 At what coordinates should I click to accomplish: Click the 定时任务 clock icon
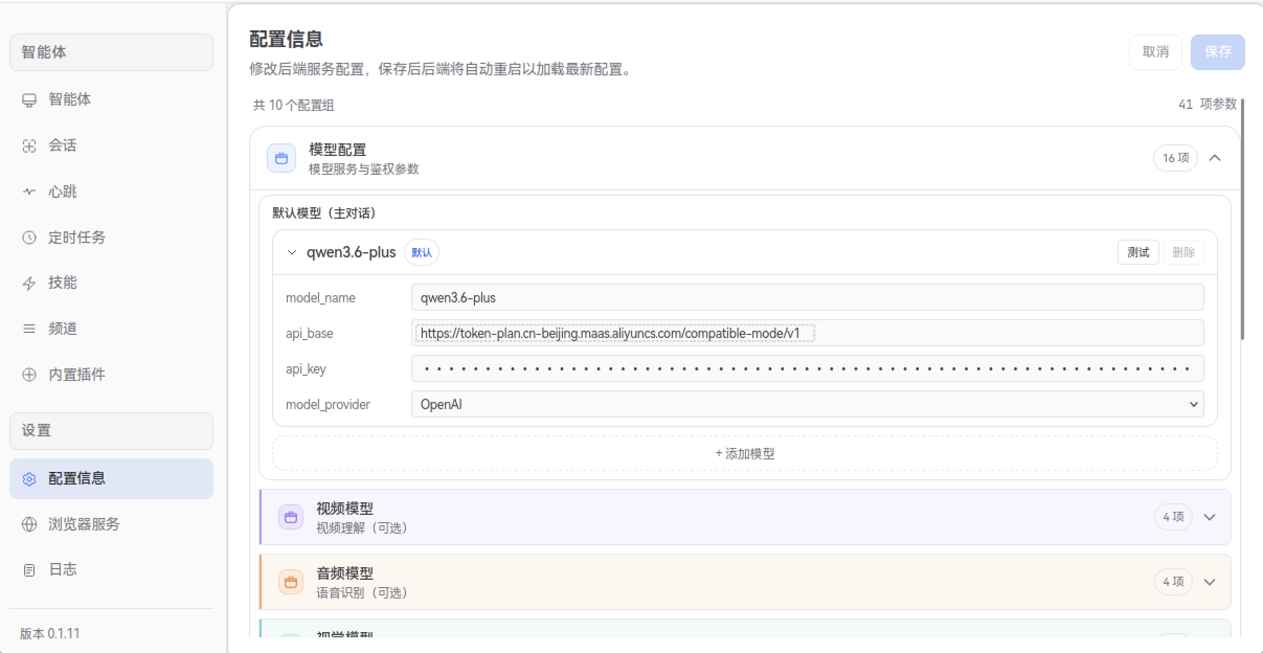coord(29,238)
